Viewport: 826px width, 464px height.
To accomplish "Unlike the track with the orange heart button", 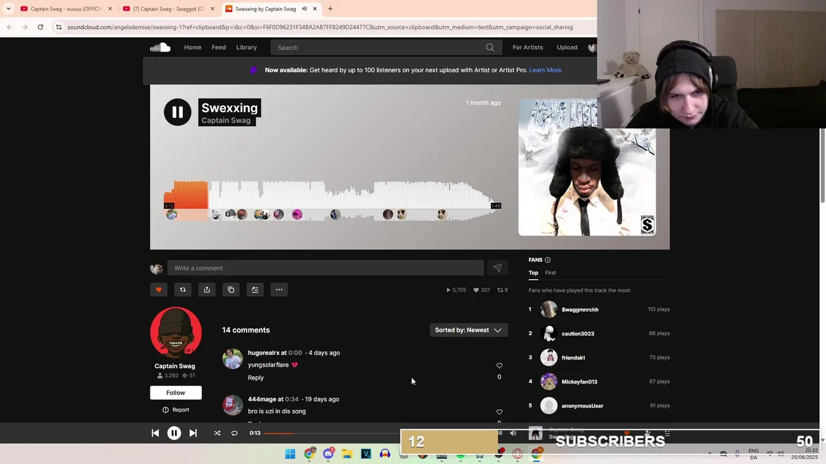I will coord(159,289).
